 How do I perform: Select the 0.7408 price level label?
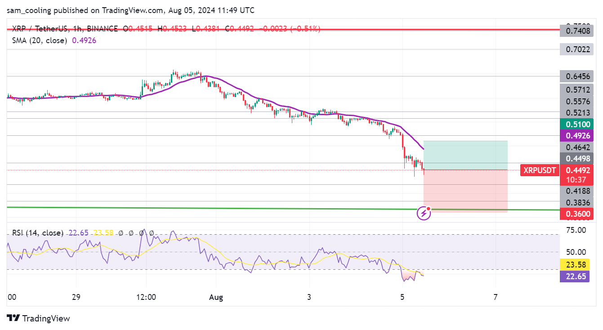point(576,31)
